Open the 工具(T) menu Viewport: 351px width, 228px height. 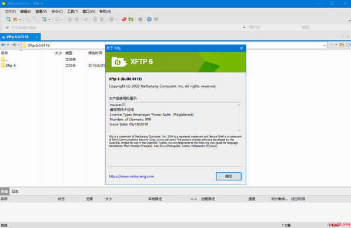72,11
